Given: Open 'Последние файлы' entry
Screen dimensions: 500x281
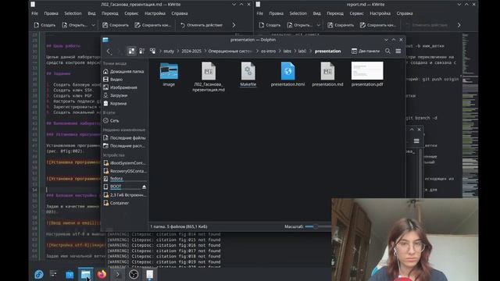Looking at the screenshot, I should pos(123,137).
